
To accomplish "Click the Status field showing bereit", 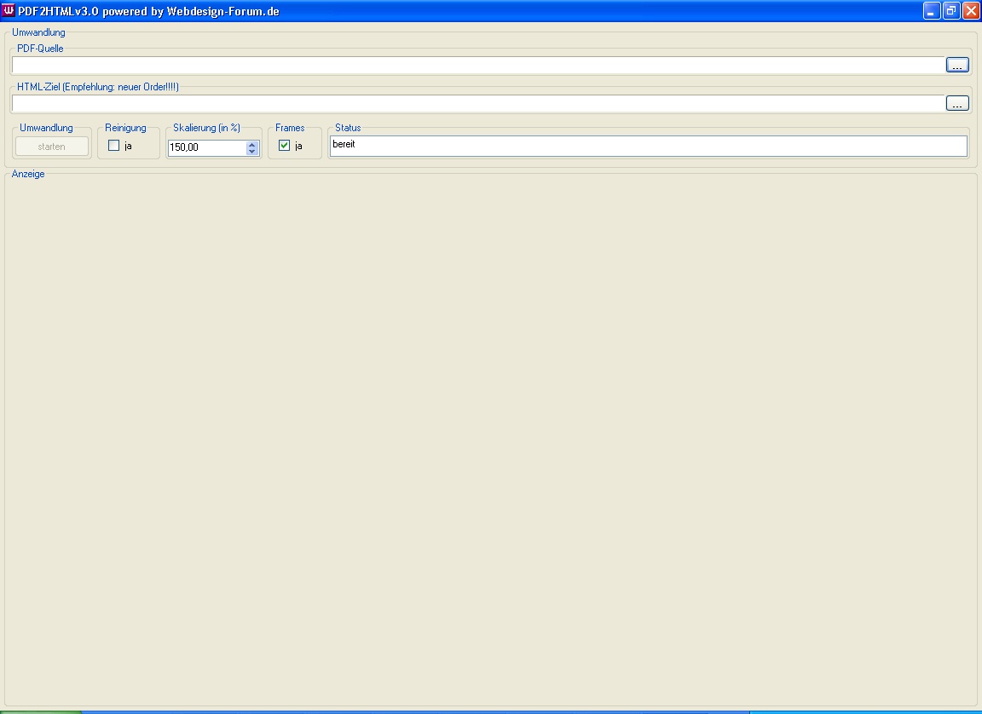I will pyautogui.click(x=648, y=146).
